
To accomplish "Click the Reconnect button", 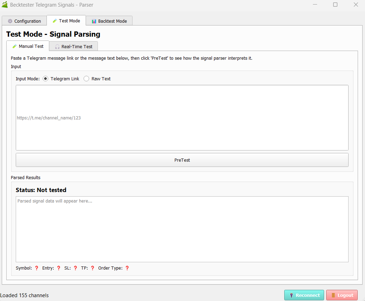I will (304, 295).
